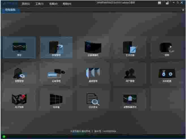Click the version info text at the bottom
This screenshot has height=139, width=186.
(x=93, y=131)
